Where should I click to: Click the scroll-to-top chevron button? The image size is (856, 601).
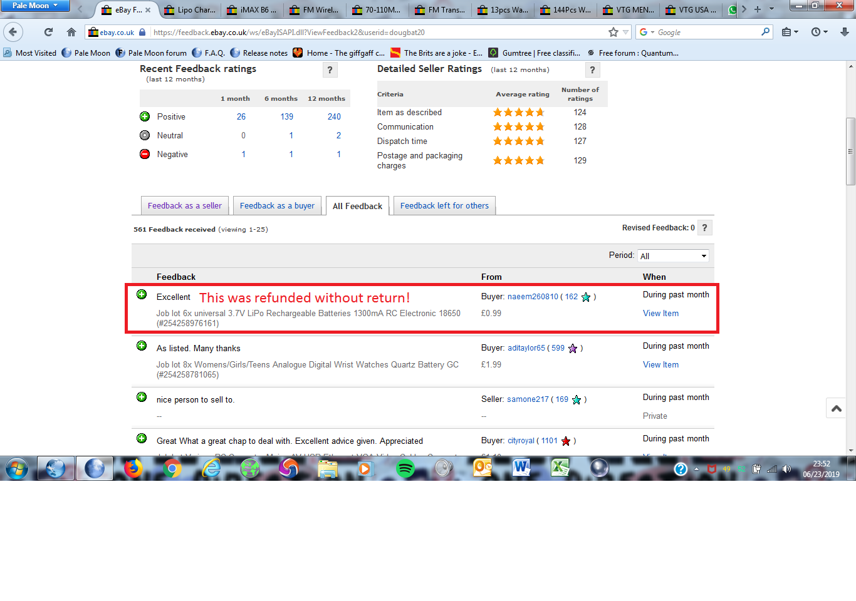(x=836, y=408)
